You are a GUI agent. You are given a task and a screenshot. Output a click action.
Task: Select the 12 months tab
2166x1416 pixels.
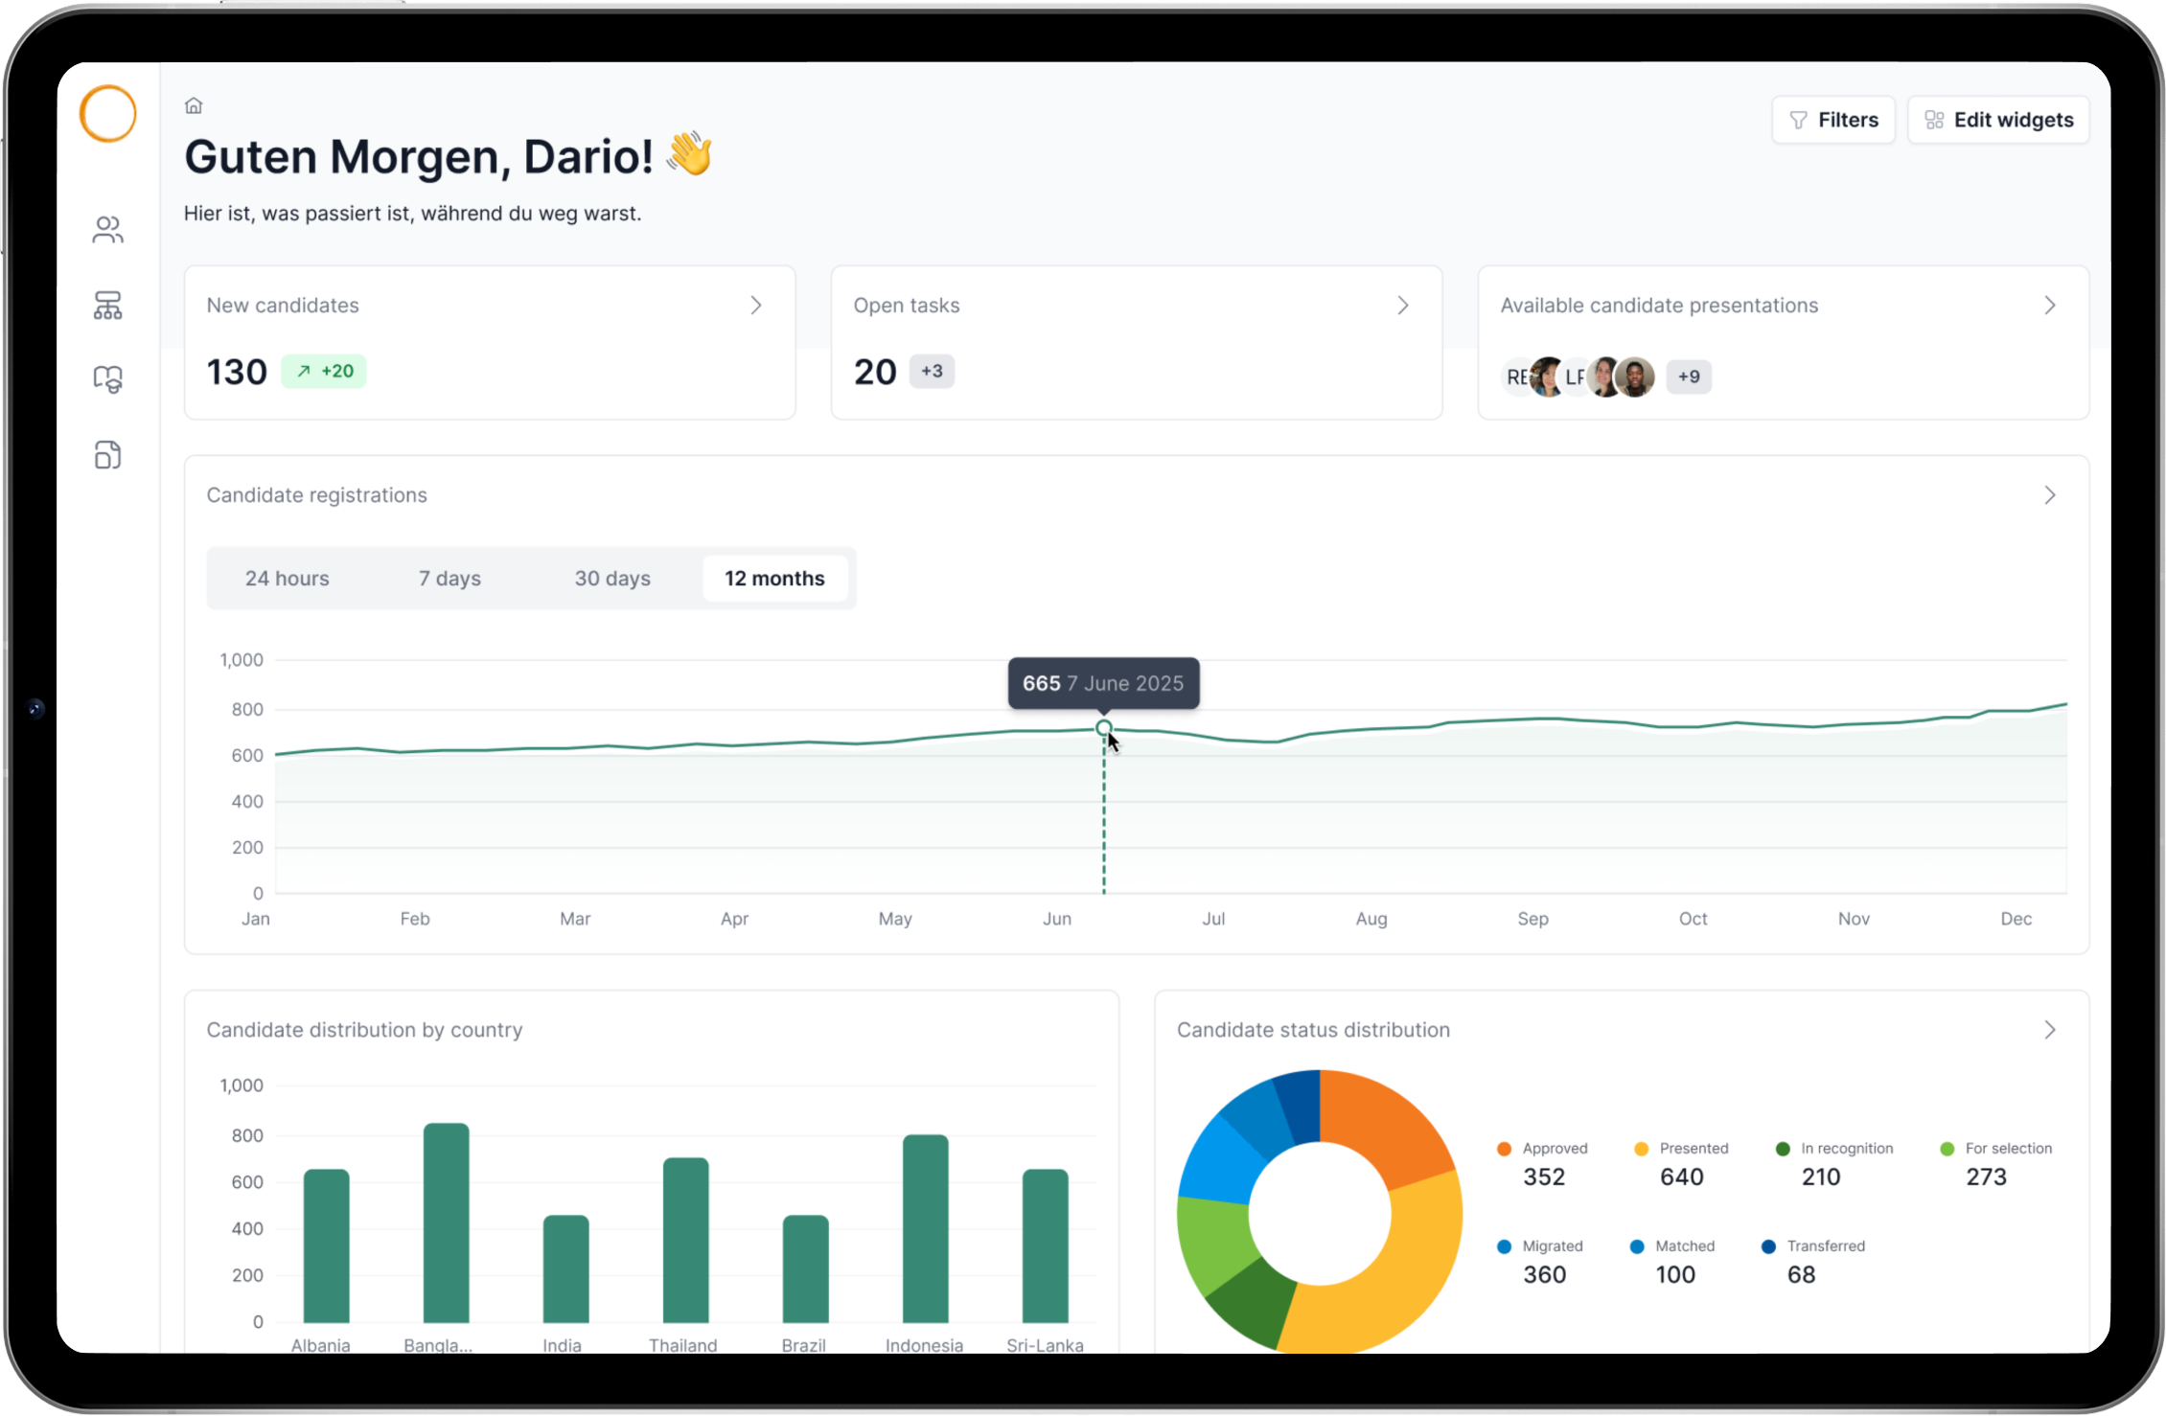point(775,579)
